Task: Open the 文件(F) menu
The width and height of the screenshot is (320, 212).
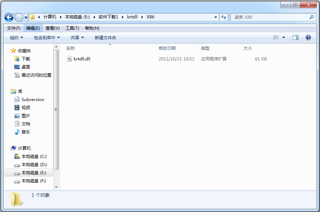Action: point(14,28)
